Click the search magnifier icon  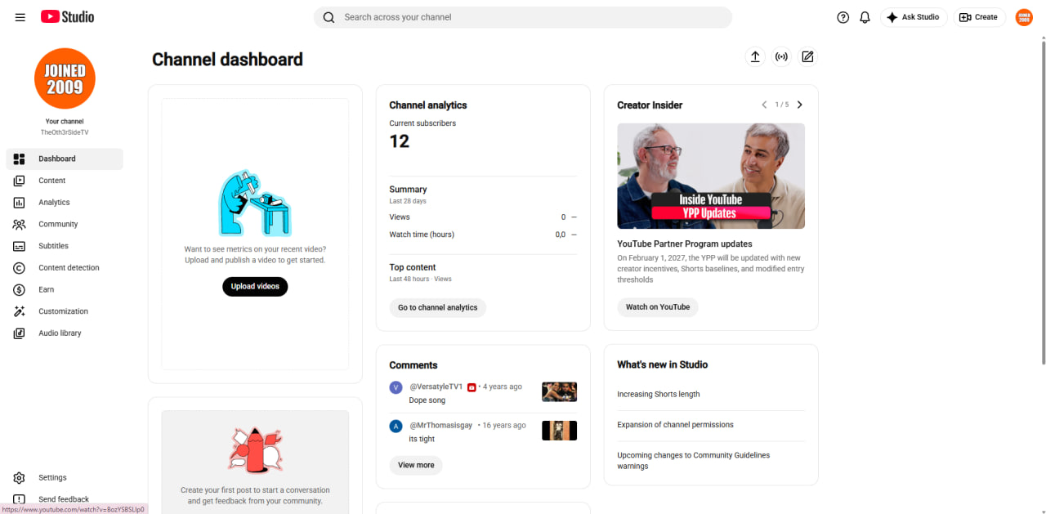click(x=329, y=17)
